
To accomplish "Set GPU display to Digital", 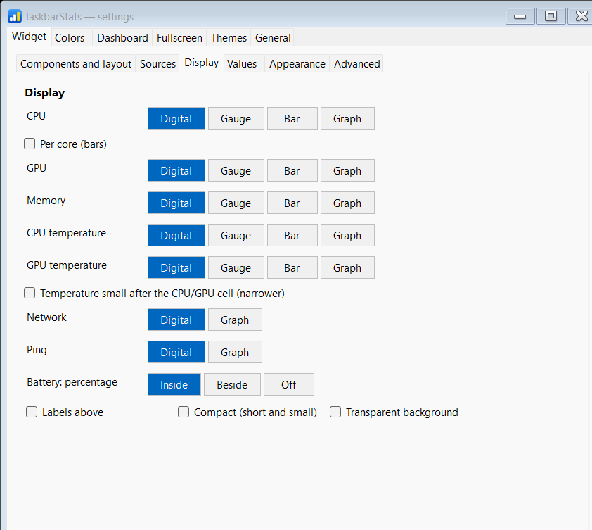I will (176, 170).
